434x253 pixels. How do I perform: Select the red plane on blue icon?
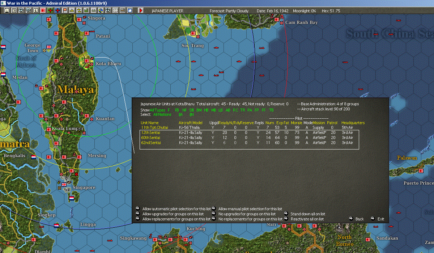coord(58,10)
